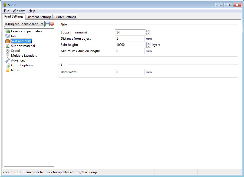
Task: Open the Advanced settings page
Action: 18,60
